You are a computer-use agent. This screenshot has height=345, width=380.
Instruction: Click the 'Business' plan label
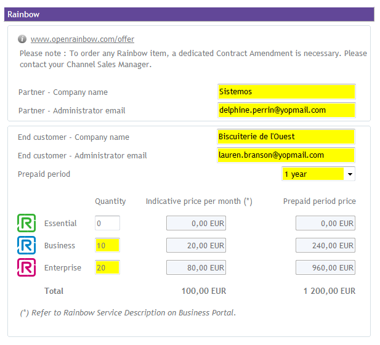click(x=60, y=245)
